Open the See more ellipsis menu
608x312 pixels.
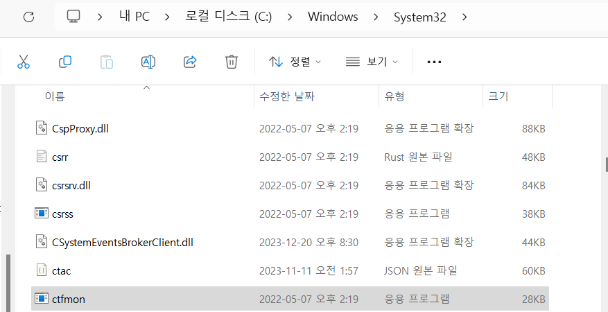[x=434, y=62]
